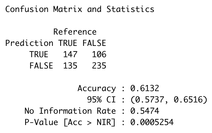
Task: Select the FALSE column header under Reference
Action: pos(94,43)
